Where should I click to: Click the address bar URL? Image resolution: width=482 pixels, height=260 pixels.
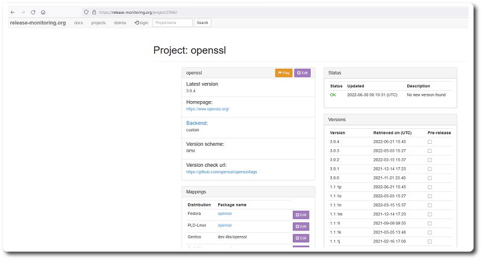tap(138, 13)
